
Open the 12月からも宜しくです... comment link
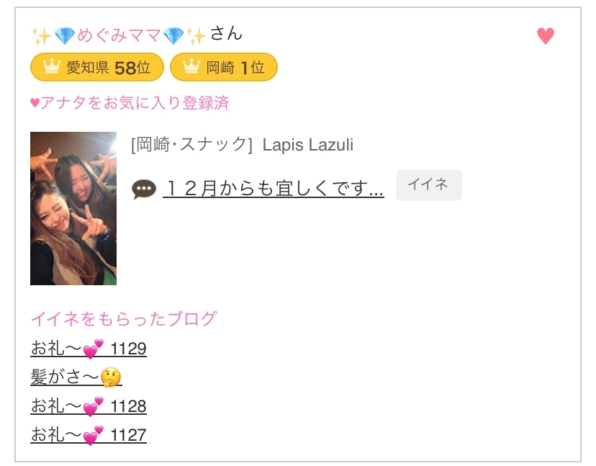coord(274,188)
